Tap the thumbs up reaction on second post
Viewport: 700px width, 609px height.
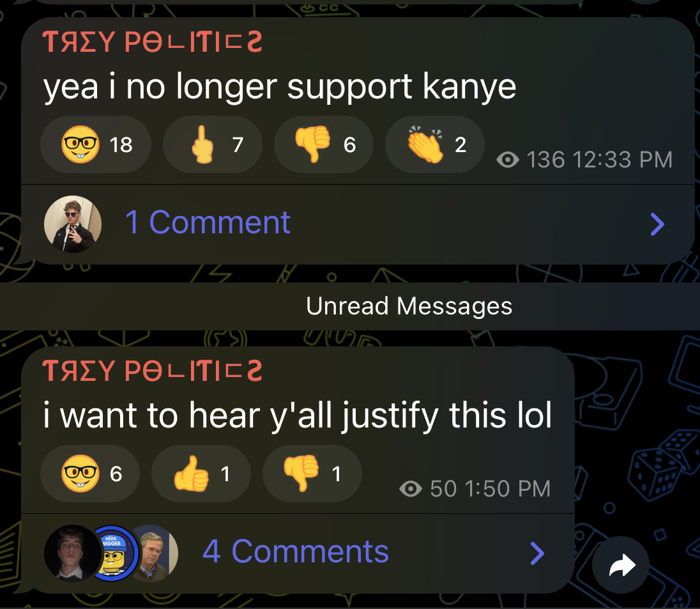pos(201,474)
